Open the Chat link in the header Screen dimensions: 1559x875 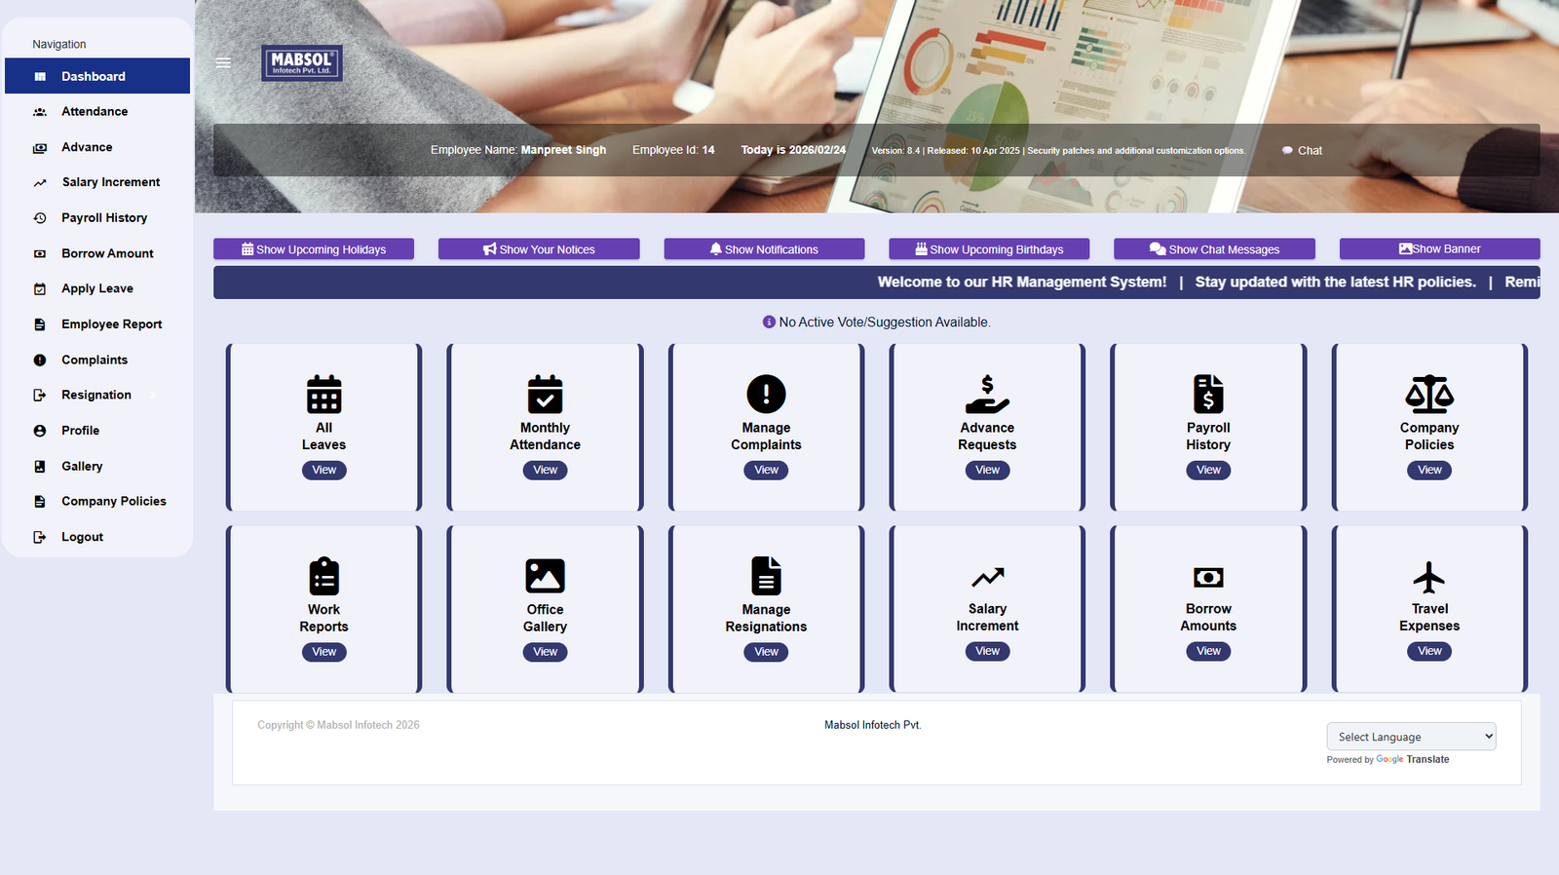(1302, 150)
